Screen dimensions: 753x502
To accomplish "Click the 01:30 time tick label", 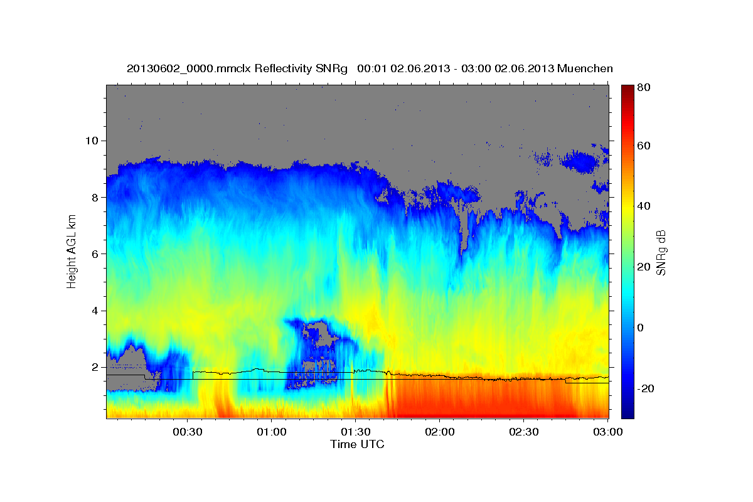I will 355,432.
